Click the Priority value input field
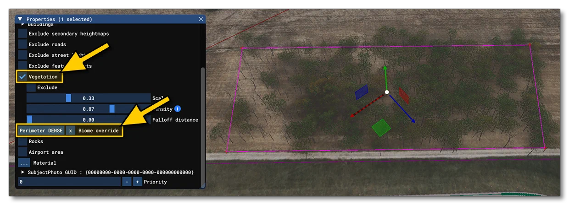Viewport: 569px width, 205px height. tap(69, 182)
